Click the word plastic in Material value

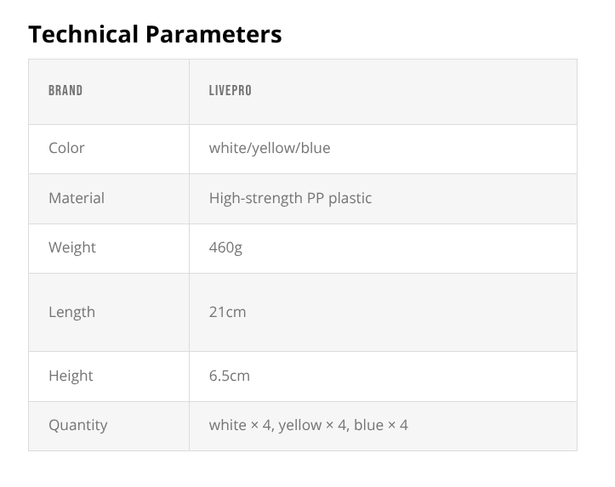pos(350,198)
